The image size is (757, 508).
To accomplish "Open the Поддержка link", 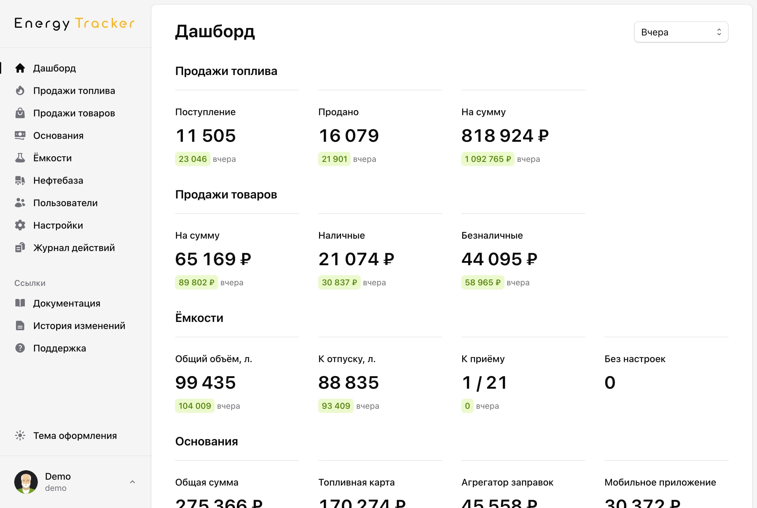I will click(x=60, y=348).
